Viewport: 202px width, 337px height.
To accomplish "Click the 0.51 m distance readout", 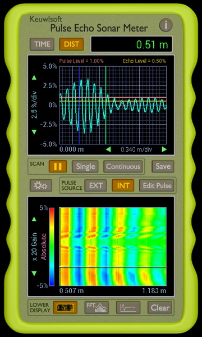I will click(x=132, y=44).
